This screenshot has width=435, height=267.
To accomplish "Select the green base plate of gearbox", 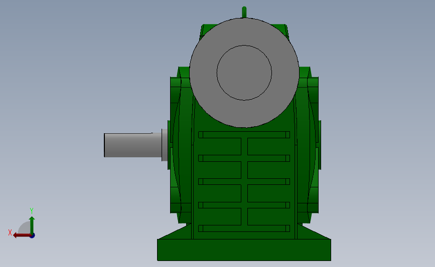I will tap(244, 250).
